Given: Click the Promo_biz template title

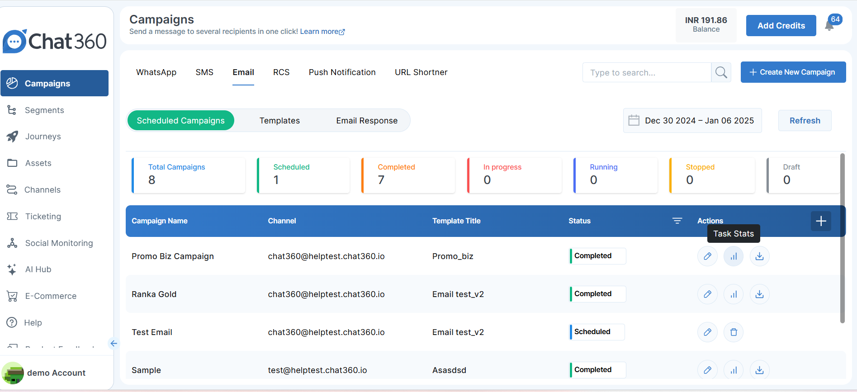Looking at the screenshot, I should click(453, 256).
